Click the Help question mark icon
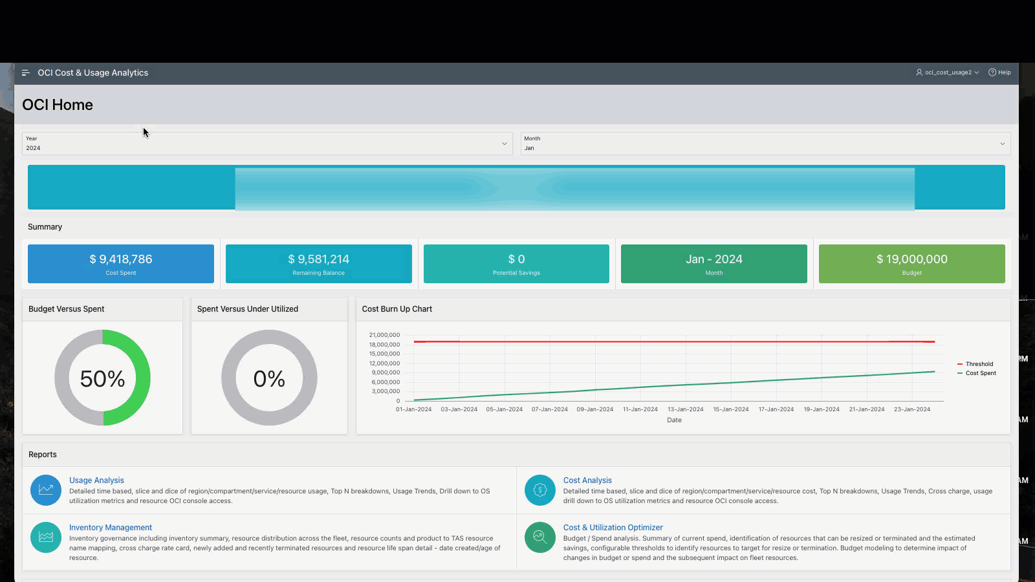This screenshot has width=1035, height=582. tap(992, 72)
